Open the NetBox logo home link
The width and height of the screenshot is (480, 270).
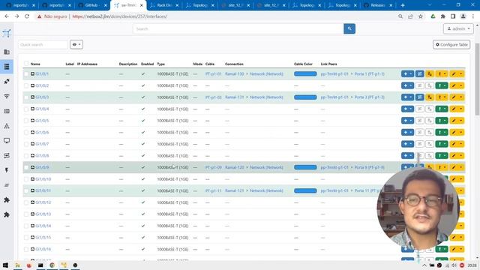(x=7, y=33)
